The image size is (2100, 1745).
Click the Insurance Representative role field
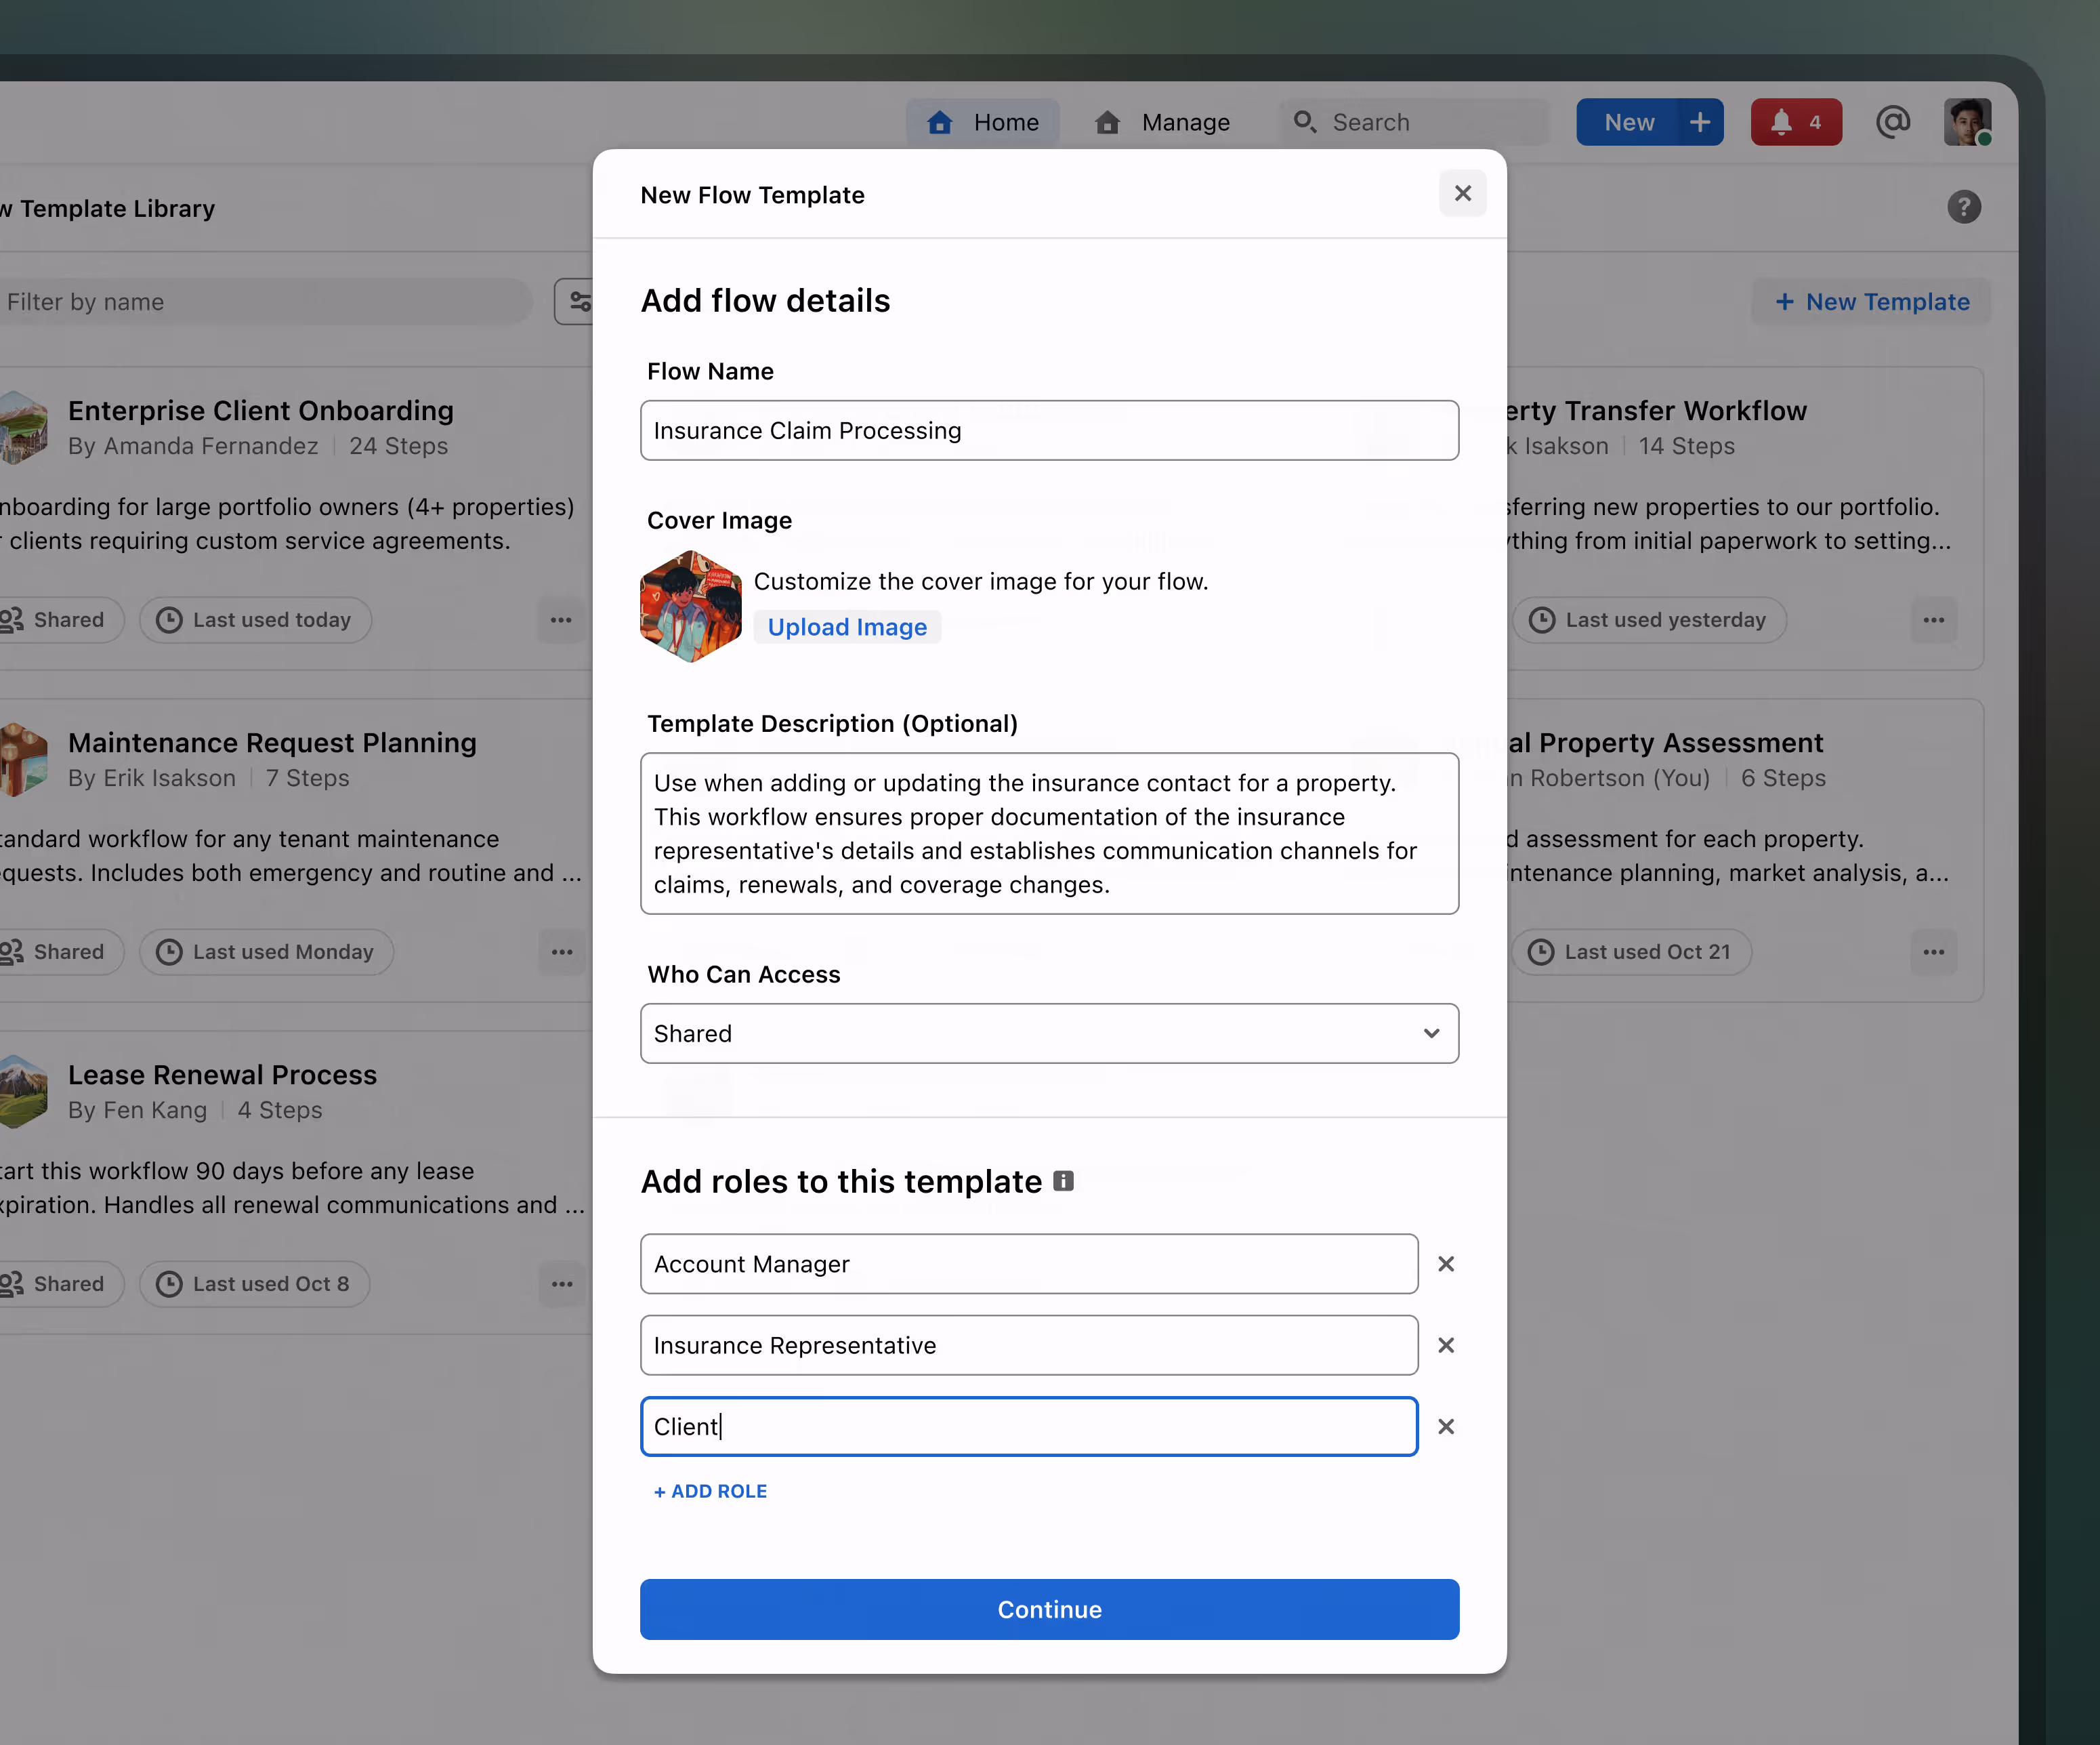pyautogui.click(x=1029, y=1344)
